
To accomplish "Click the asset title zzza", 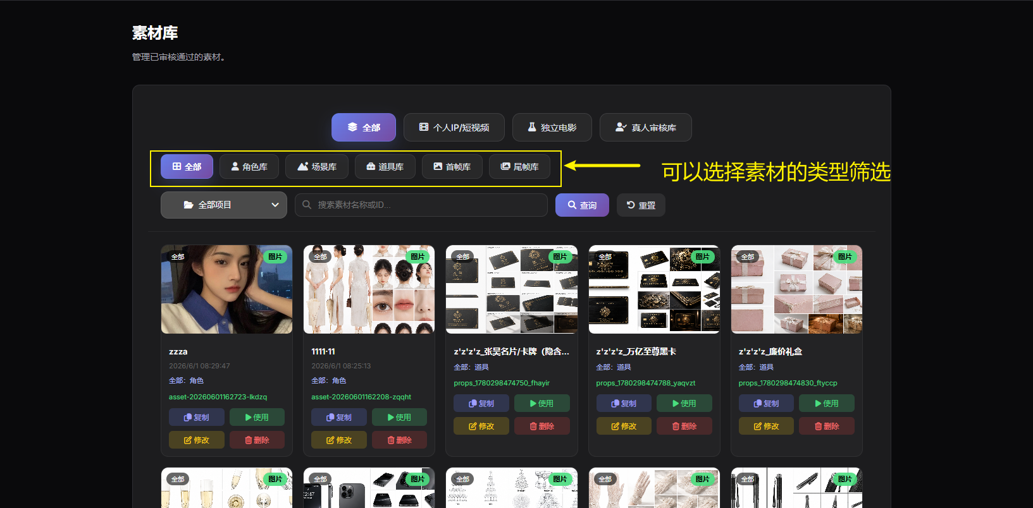I will coord(178,351).
